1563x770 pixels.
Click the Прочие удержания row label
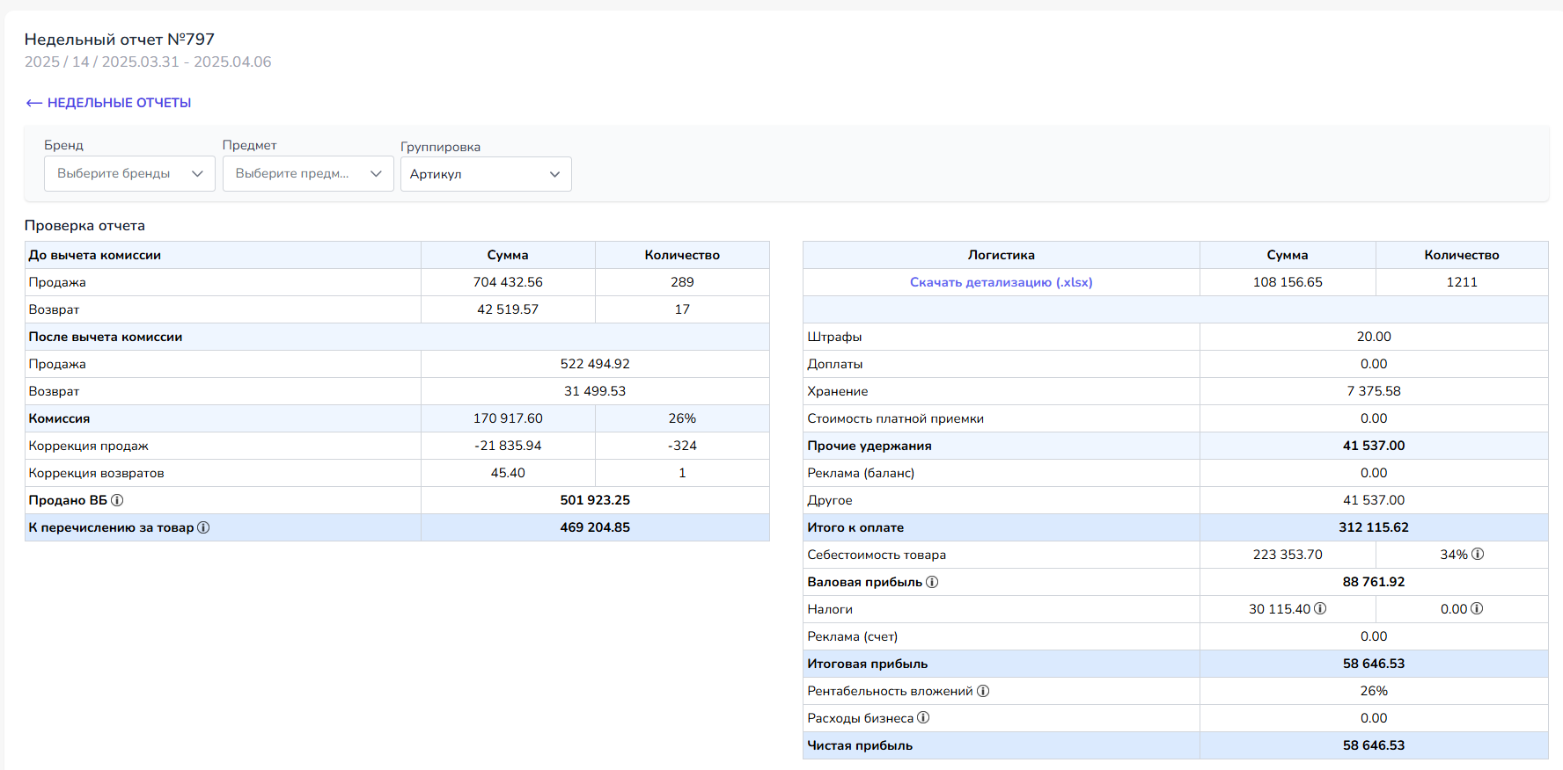click(x=870, y=446)
